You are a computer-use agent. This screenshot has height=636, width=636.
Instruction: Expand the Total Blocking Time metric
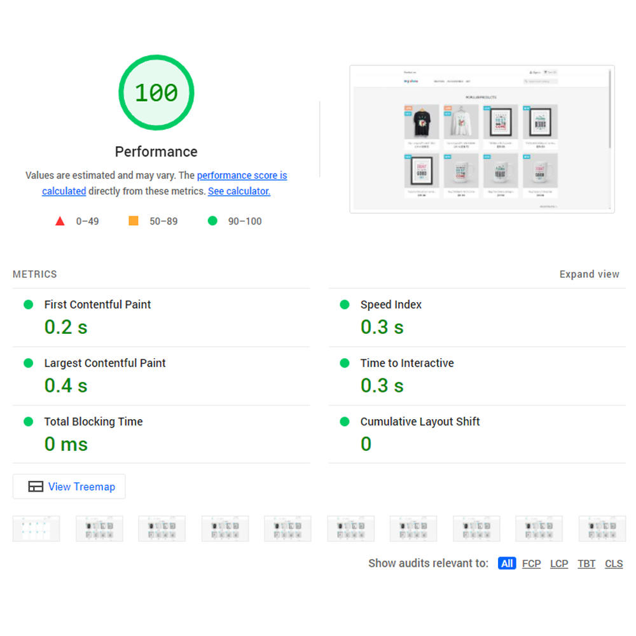click(x=161, y=434)
